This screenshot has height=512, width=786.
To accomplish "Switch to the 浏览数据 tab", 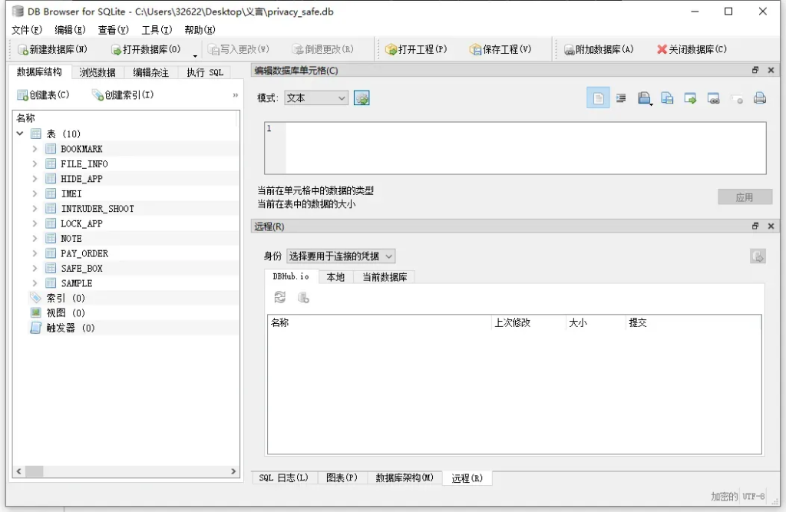I will tap(97, 73).
